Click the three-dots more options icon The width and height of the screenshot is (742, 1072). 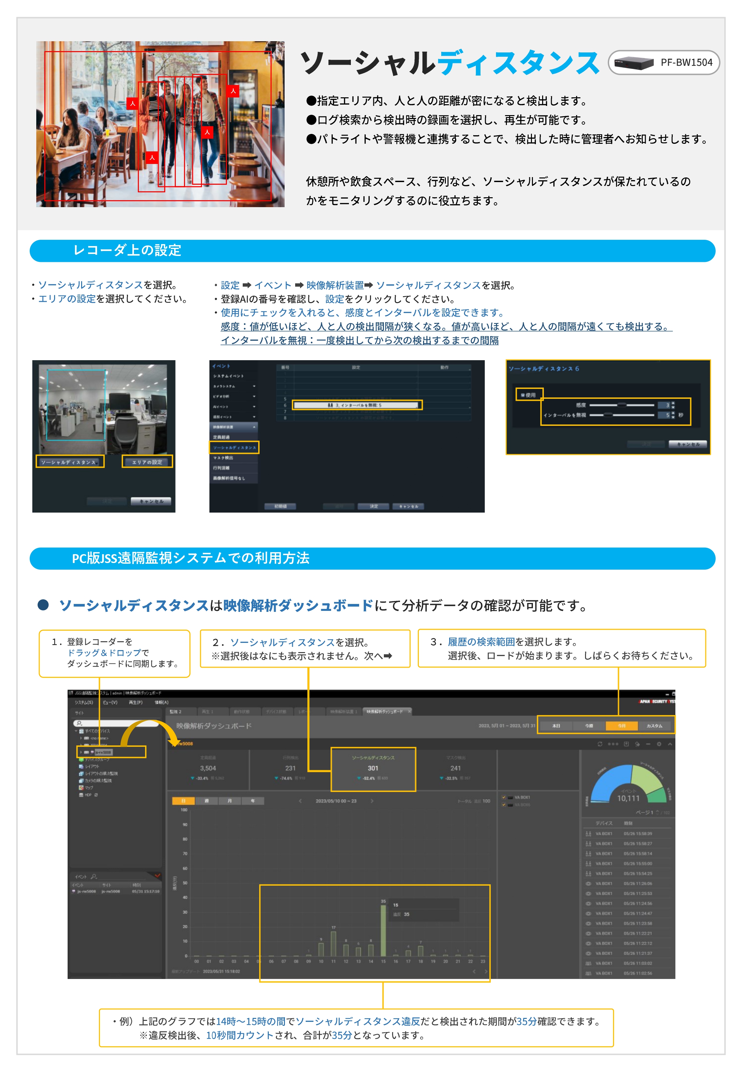(613, 744)
